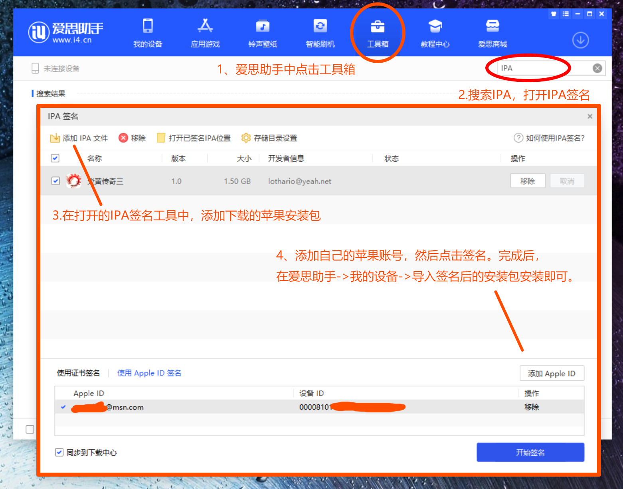Open the 爱思商城 store

(492, 33)
